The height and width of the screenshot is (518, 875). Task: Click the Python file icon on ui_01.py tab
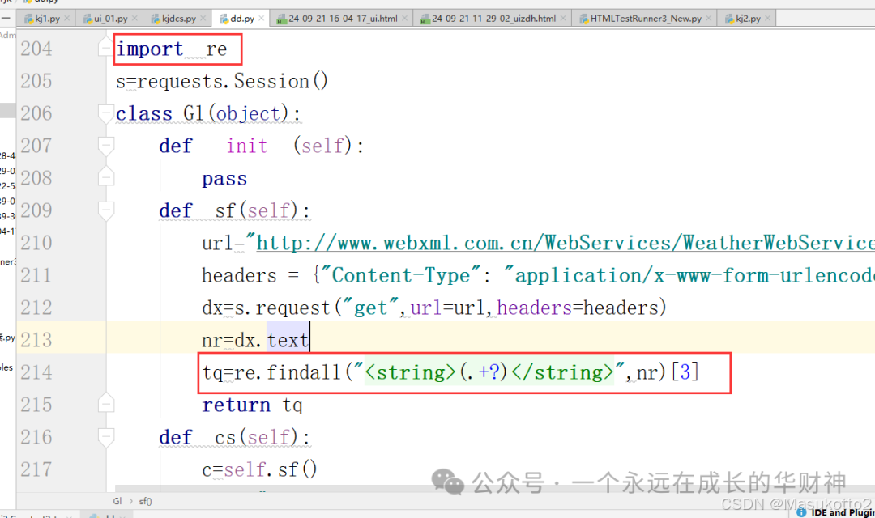coord(87,19)
